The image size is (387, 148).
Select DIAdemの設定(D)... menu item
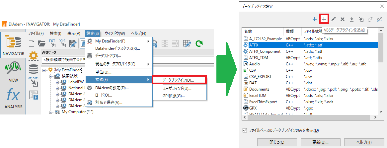pos(119,88)
